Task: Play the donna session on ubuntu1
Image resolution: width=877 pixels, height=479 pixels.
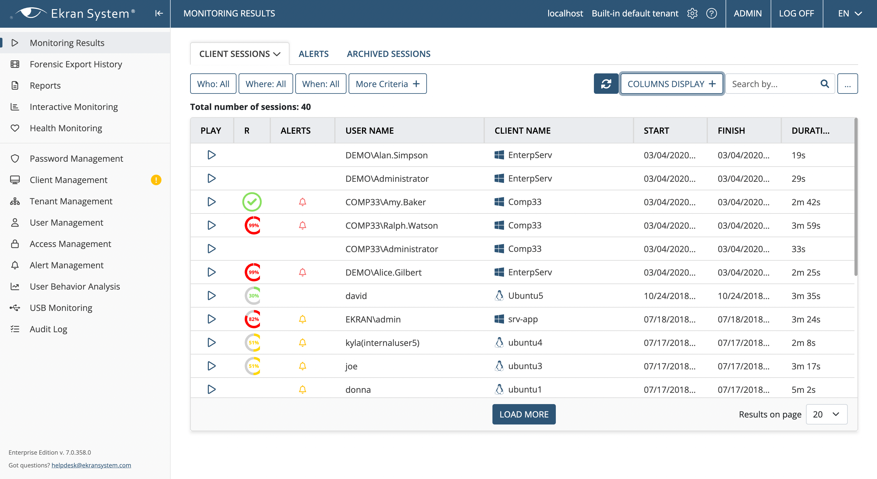Action: pos(211,390)
